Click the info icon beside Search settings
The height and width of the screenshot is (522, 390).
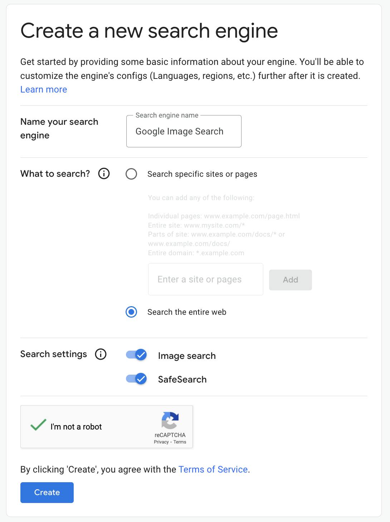pyautogui.click(x=101, y=354)
